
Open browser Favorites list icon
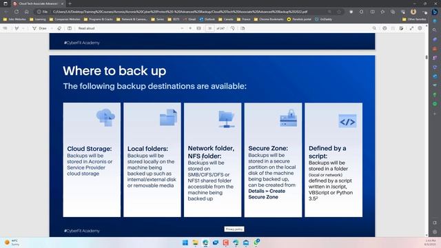(x=382, y=12)
